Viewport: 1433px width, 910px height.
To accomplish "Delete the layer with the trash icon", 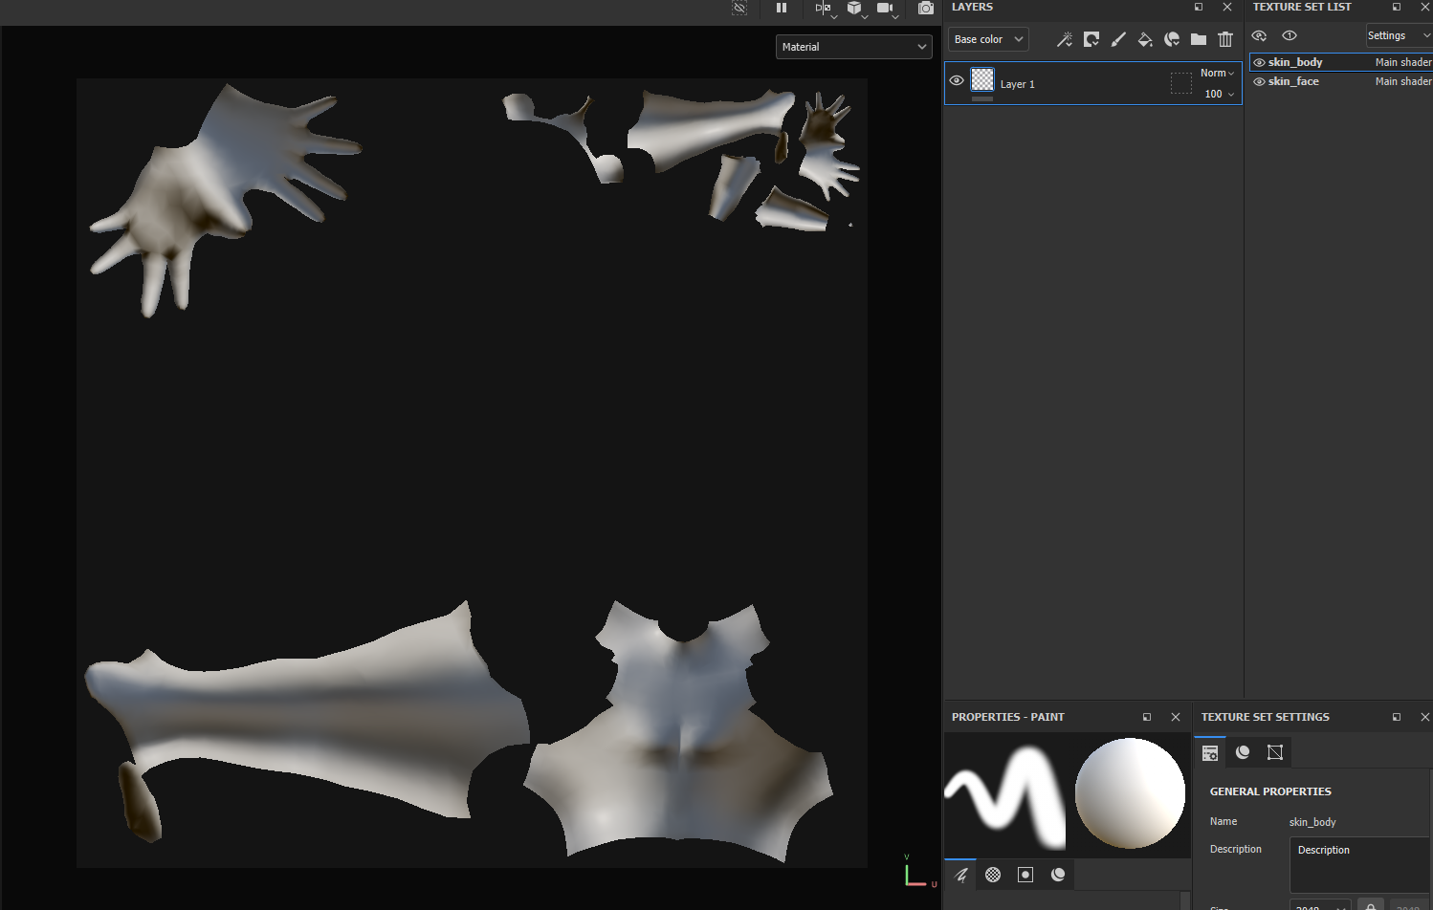I will (x=1224, y=39).
